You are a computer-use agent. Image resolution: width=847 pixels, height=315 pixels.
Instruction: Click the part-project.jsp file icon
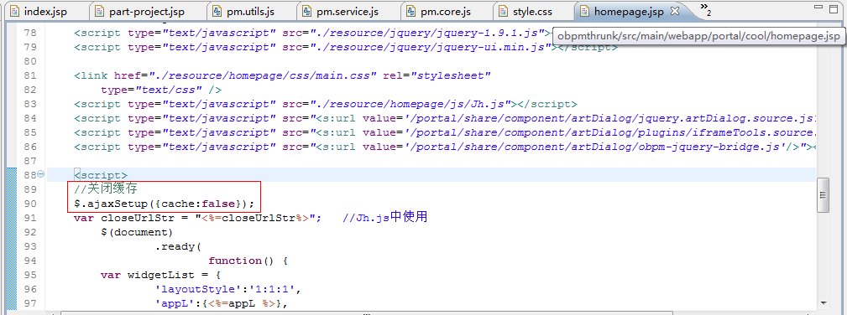point(99,11)
